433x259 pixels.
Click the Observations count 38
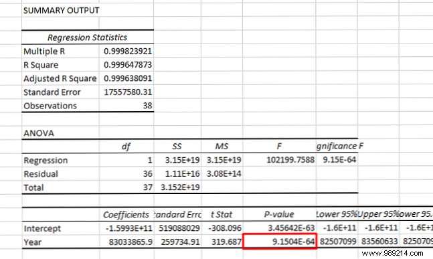point(147,106)
